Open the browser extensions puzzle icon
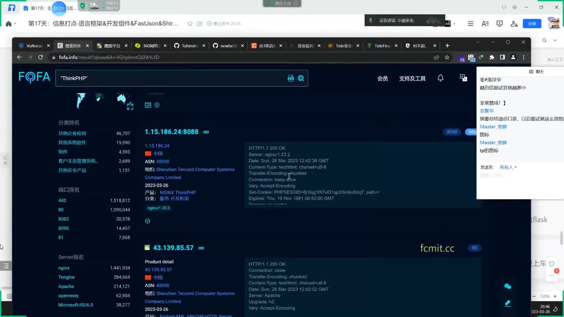The width and height of the screenshot is (564, 317). tap(492, 57)
